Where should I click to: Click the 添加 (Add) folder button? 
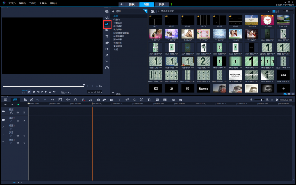point(116,11)
